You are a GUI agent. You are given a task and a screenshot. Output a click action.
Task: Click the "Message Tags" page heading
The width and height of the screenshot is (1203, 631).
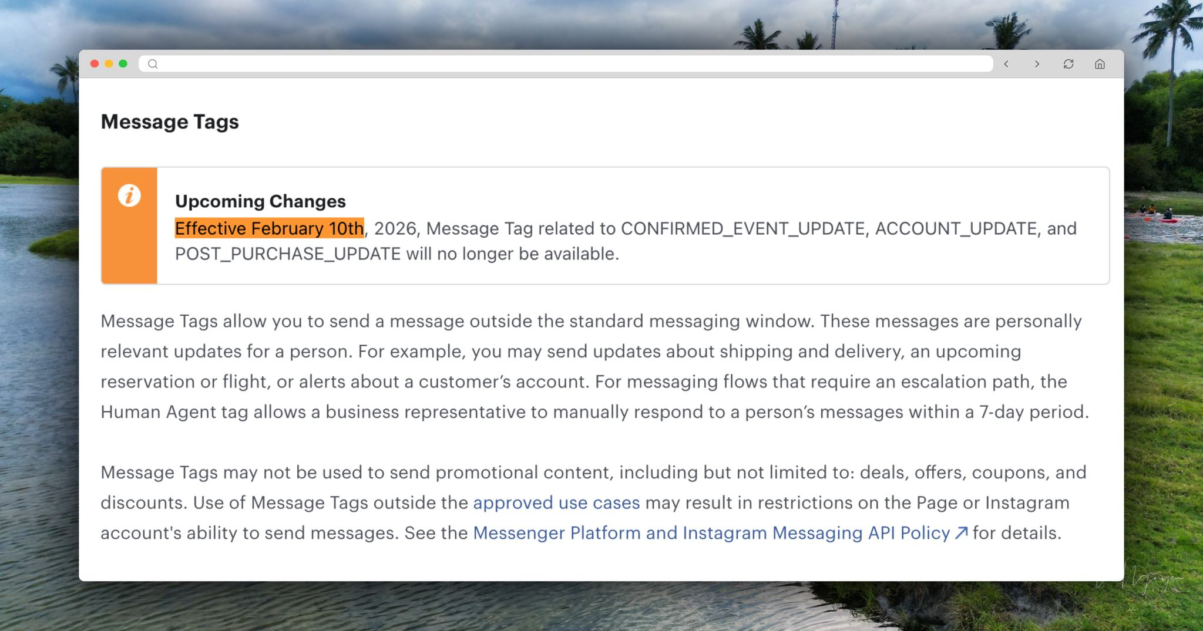tap(170, 122)
